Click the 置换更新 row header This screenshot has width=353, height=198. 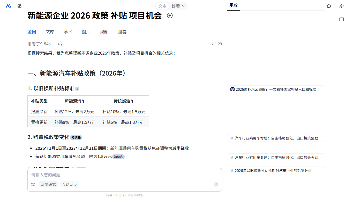coord(39,122)
